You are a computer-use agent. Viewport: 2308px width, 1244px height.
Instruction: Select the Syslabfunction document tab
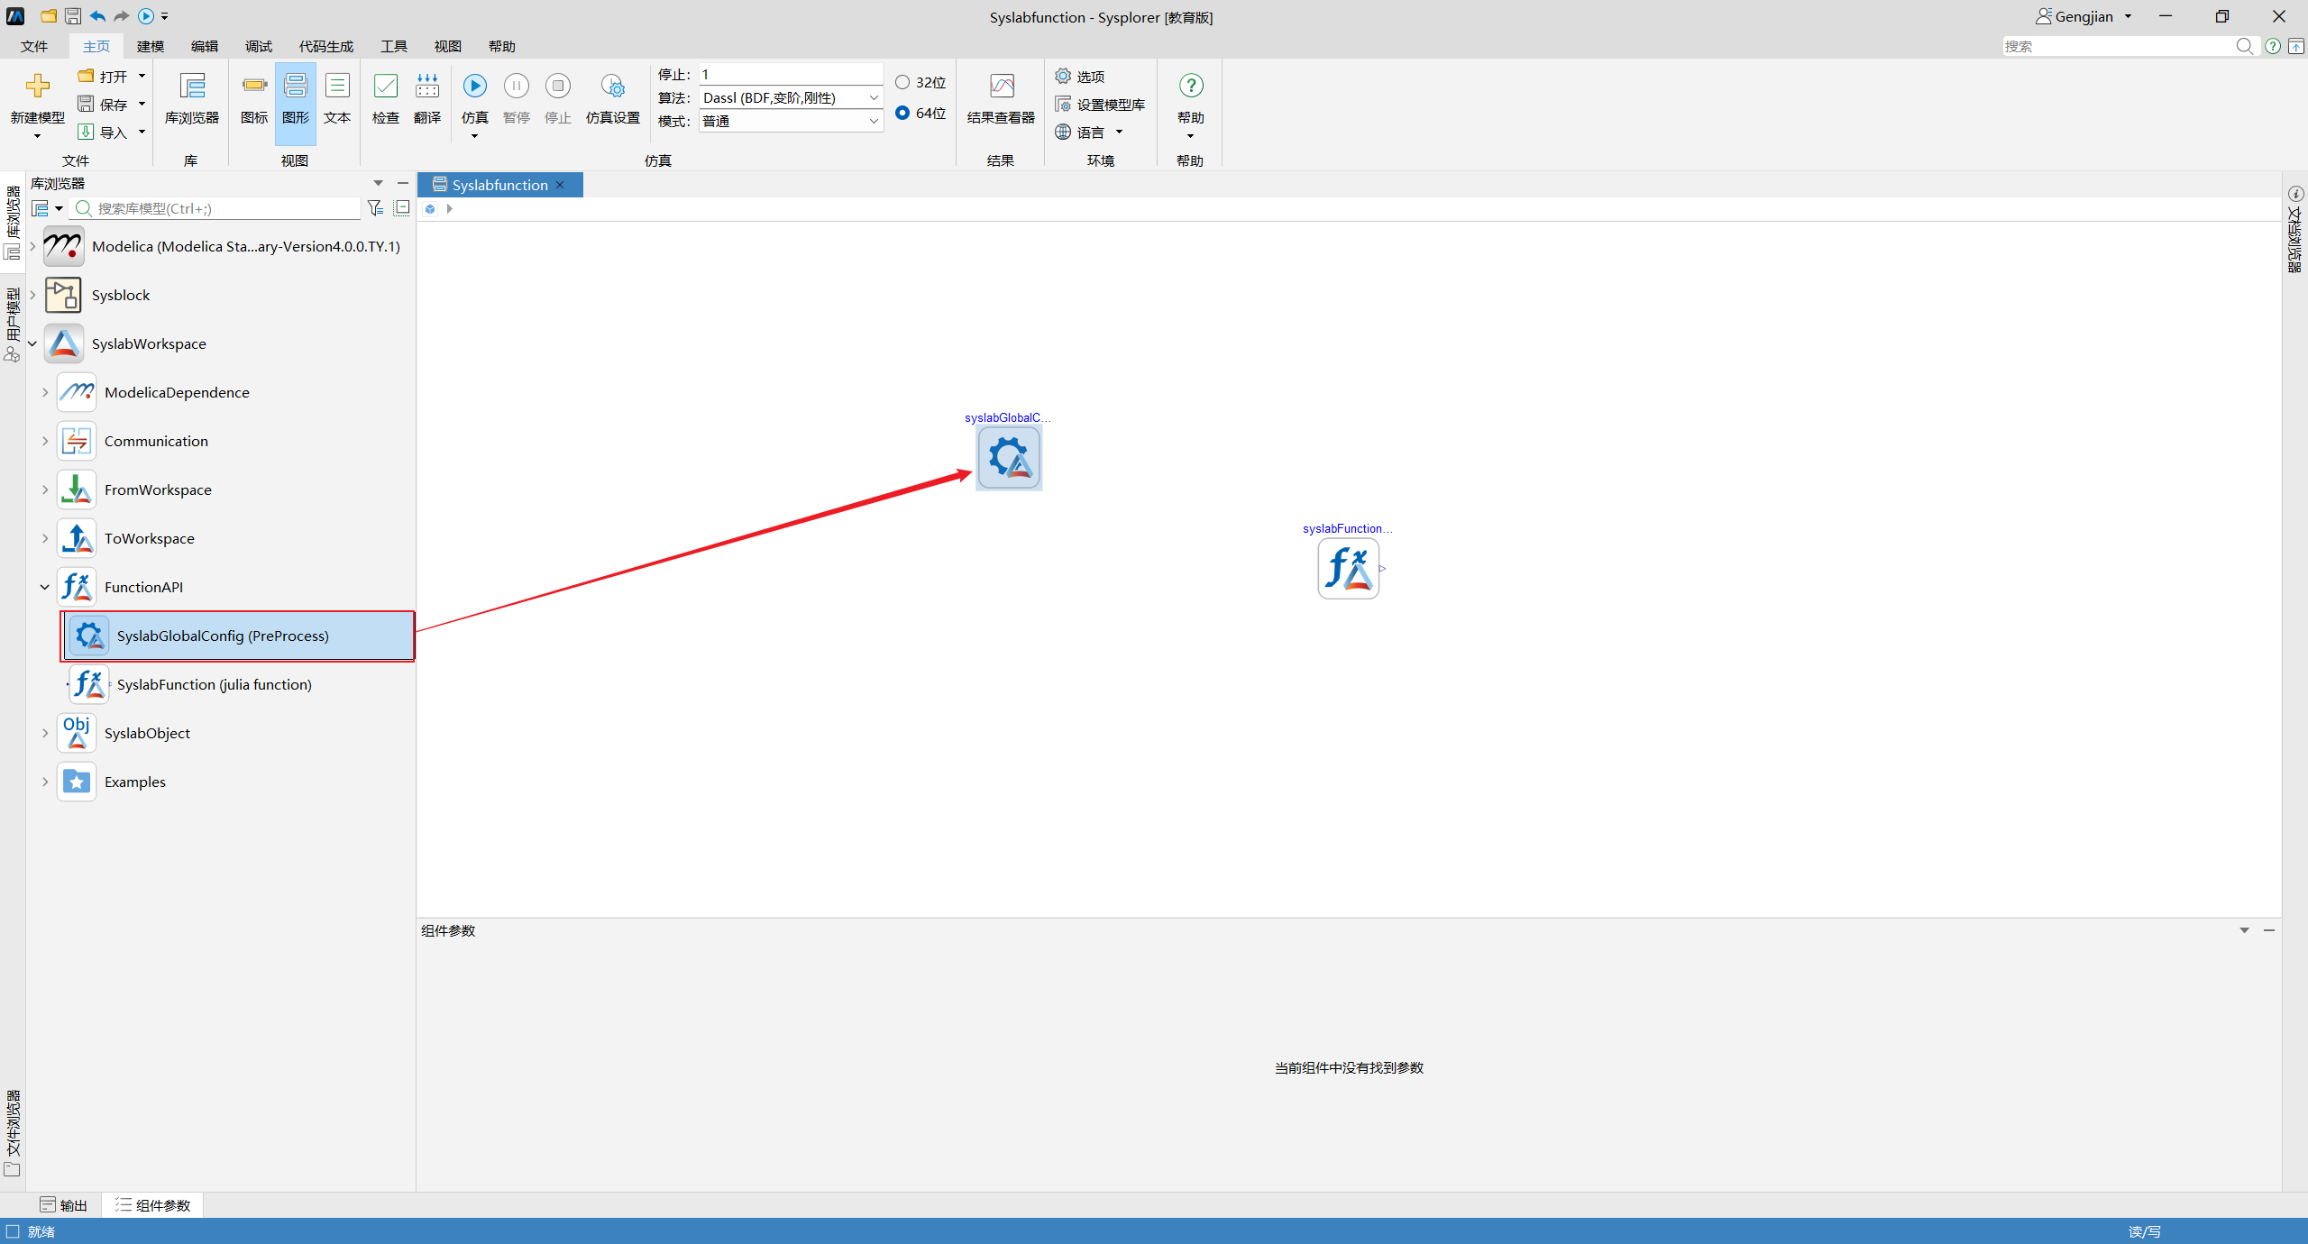coord(499,185)
